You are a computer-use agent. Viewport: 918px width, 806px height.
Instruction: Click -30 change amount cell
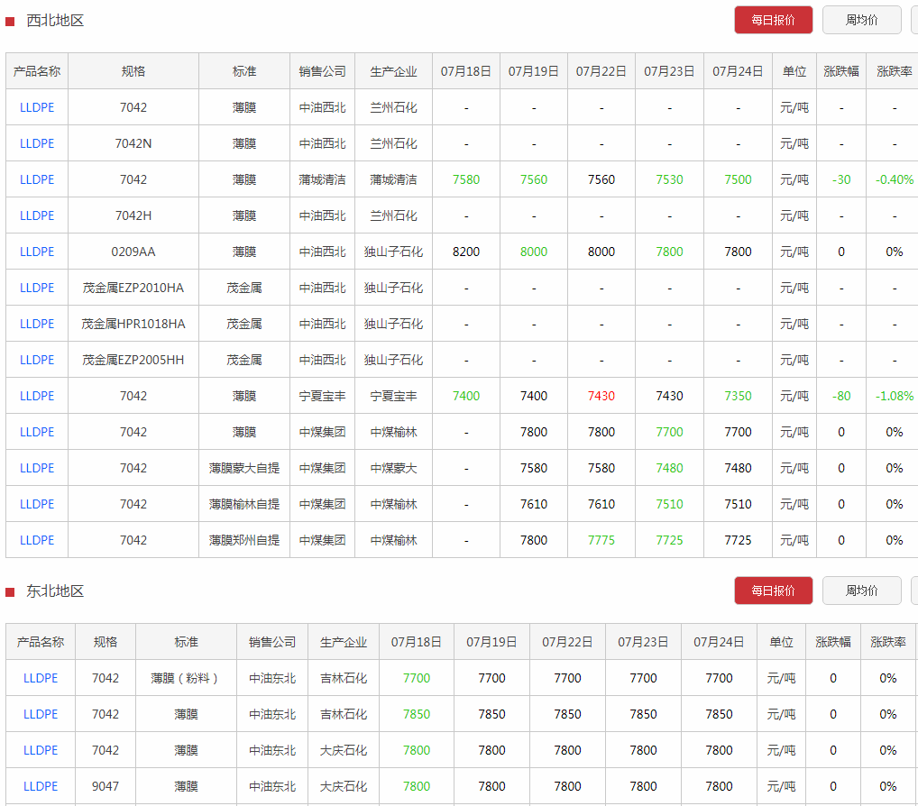tap(841, 179)
